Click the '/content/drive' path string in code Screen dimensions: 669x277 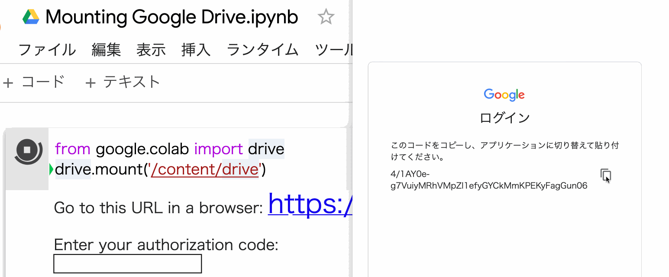coord(204,170)
